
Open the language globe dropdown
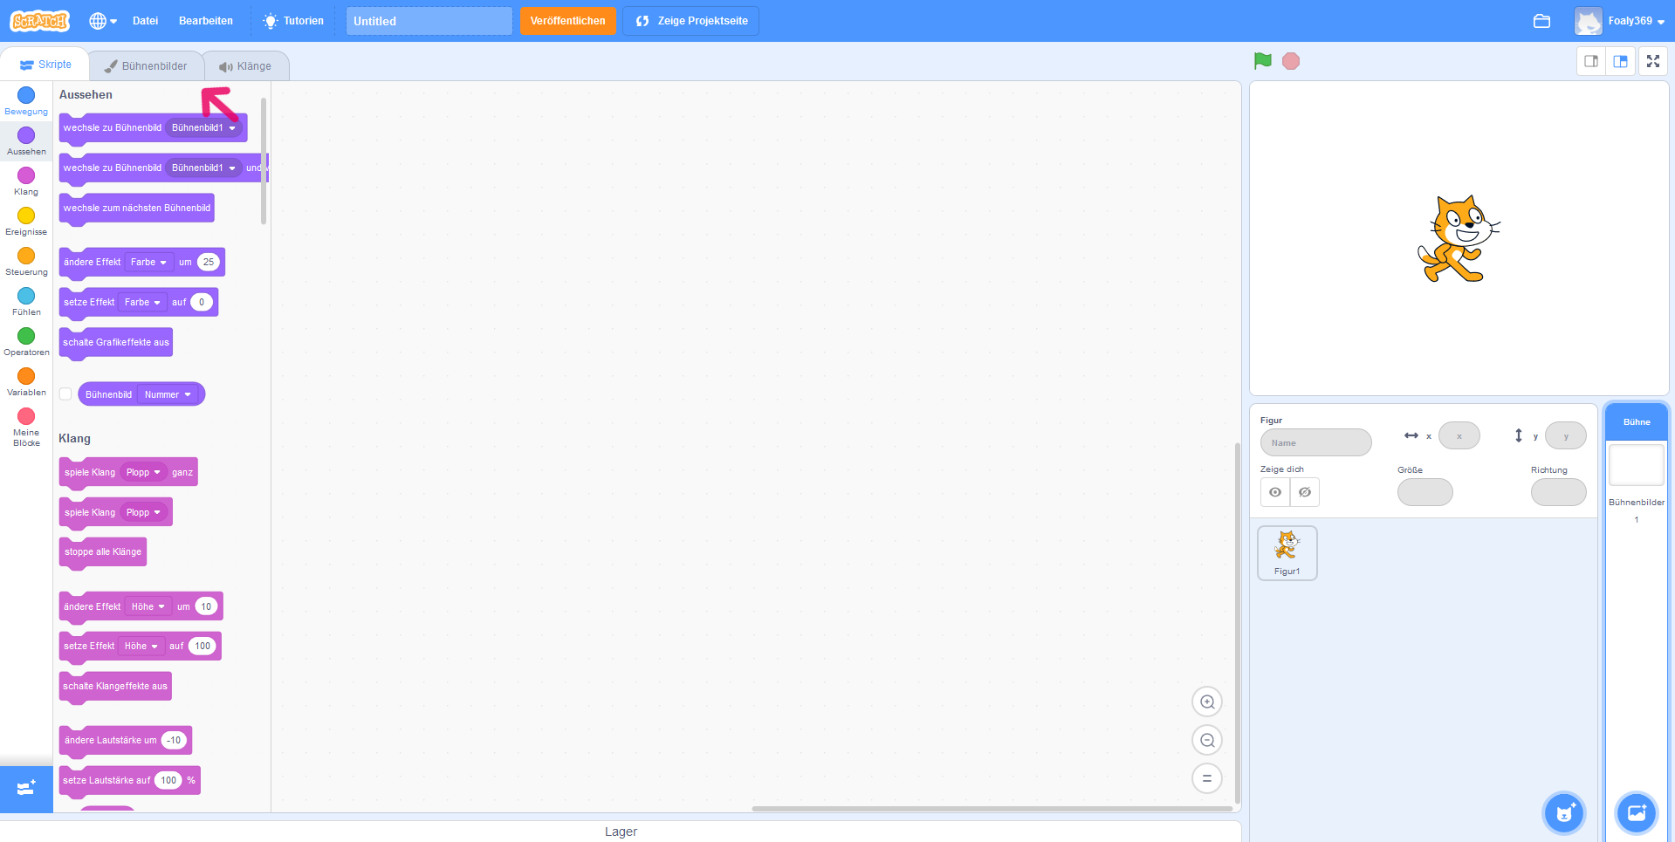coord(102,21)
